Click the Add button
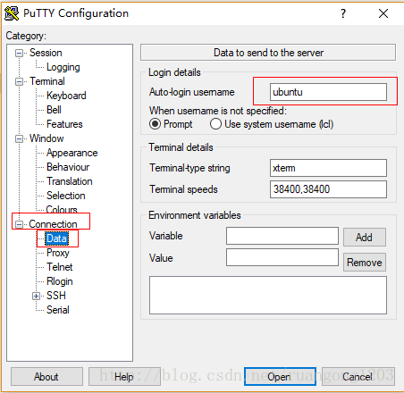The height and width of the screenshot is (393, 404). pyautogui.click(x=365, y=238)
